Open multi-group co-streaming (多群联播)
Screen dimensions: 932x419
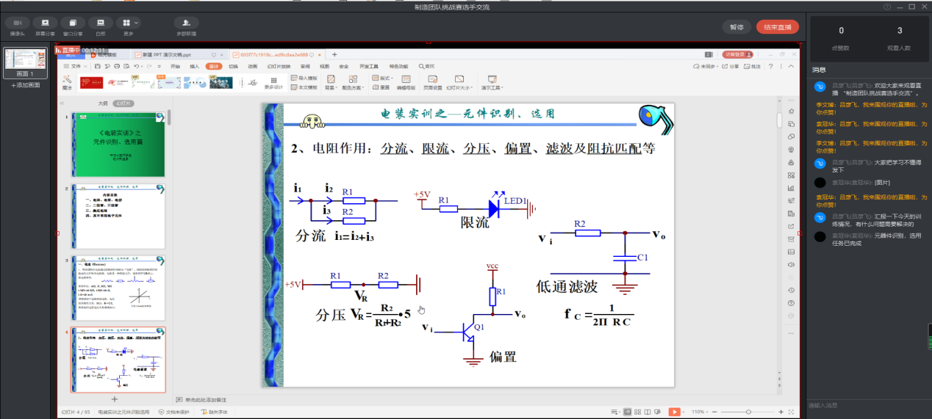click(186, 23)
